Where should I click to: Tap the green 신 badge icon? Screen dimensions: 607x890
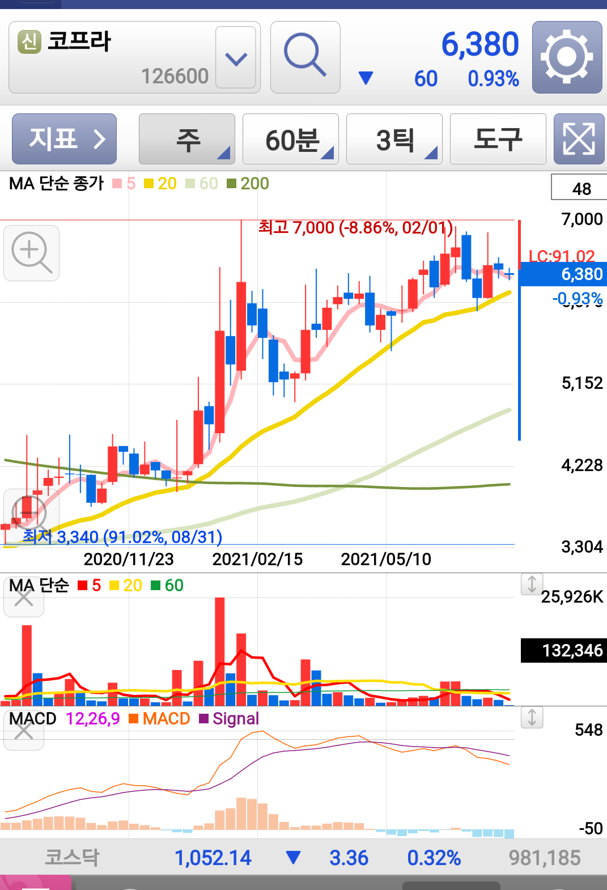29,42
